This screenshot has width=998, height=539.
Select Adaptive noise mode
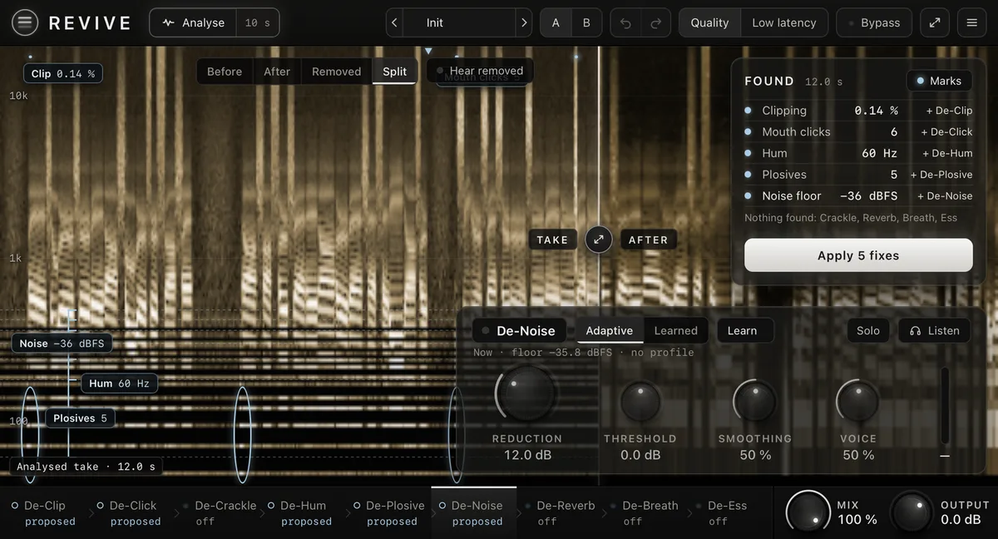click(610, 330)
